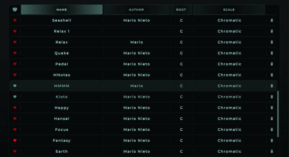Load the Hansel preset by name
The image size is (289, 157).
(x=62, y=119)
